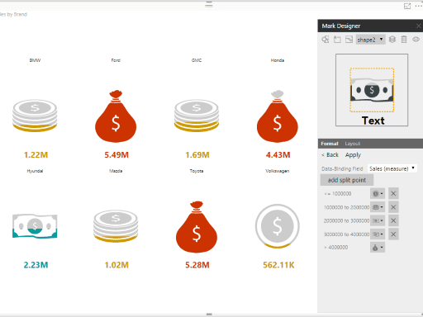Image resolution: width=423 pixels, height=317 pixels.
Task: Click the 5.28M value under Toyota
Action: 197,265
